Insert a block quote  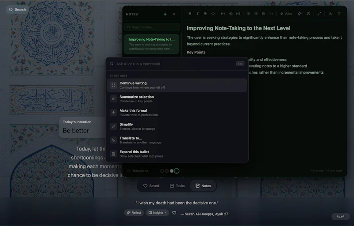tap(263, 14)
